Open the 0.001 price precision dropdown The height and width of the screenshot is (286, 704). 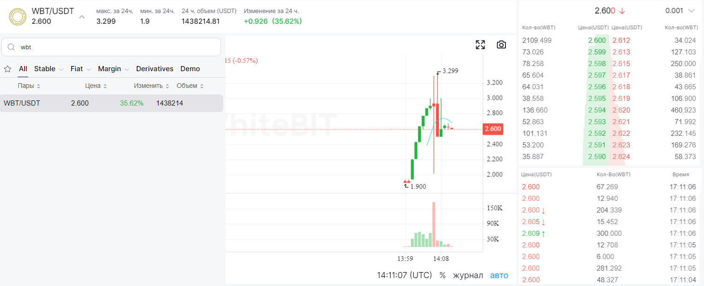click(x=680, y=11)
